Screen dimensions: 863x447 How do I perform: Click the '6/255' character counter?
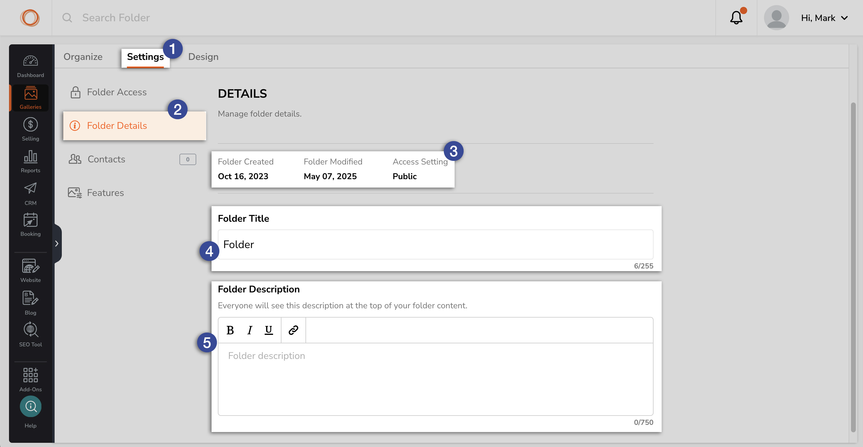coord(644,266)
